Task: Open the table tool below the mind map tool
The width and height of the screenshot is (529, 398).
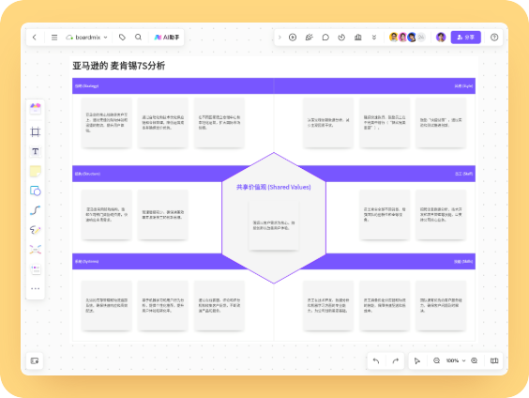Action: (x=36, y=269)
